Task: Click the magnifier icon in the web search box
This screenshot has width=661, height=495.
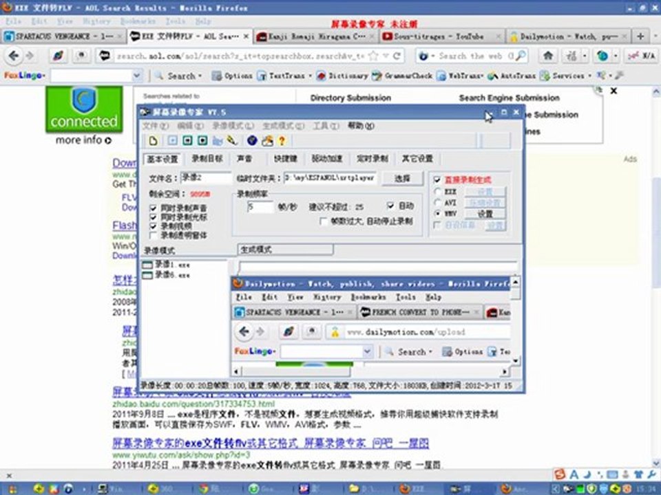Action: pyautogui.click(x=521, y=56)
